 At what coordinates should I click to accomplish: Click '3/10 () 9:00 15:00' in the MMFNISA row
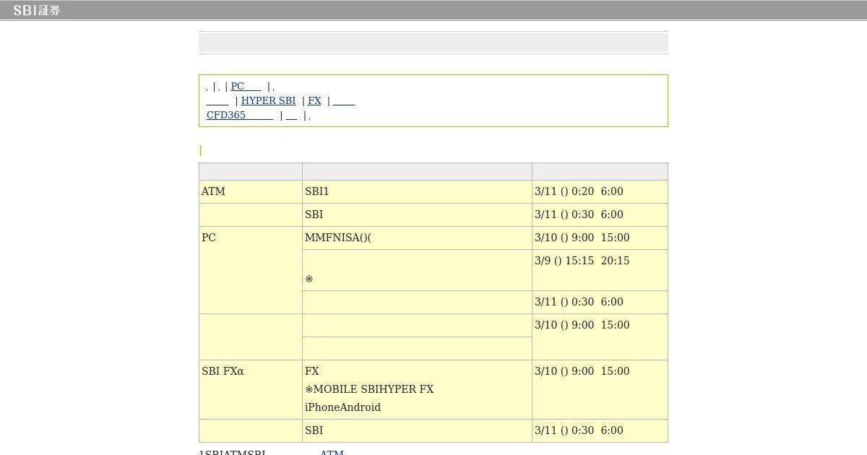point(582,238)
